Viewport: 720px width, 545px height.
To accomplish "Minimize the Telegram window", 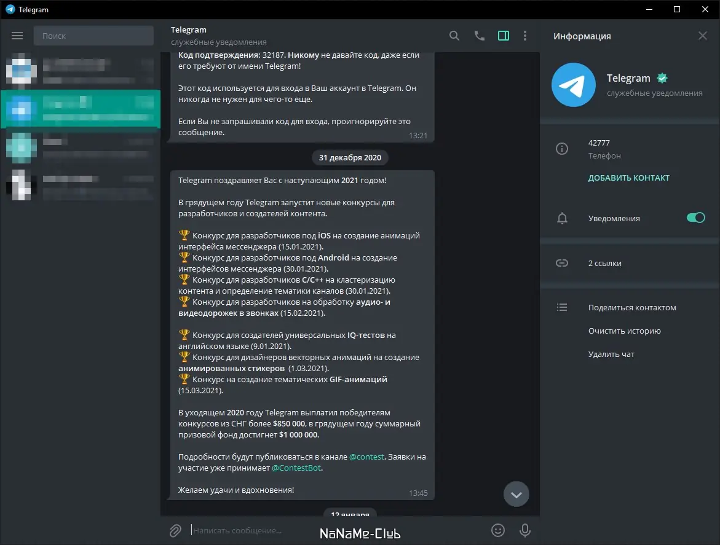I will (x=649, y=9).
